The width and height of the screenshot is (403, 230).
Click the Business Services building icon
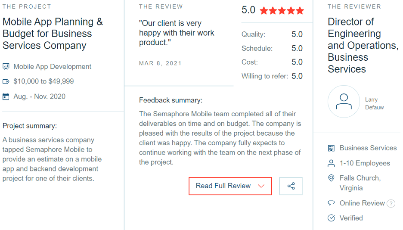[331, 148]
